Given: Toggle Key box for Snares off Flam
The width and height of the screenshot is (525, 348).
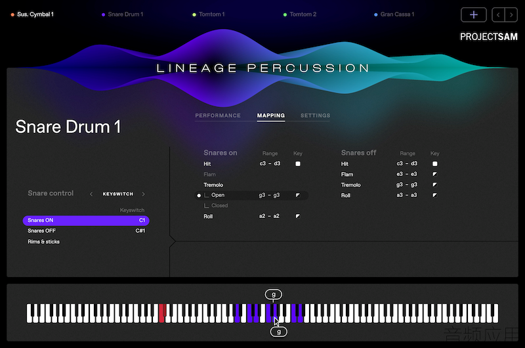Looking at the screenshot, I should point(434,174).
